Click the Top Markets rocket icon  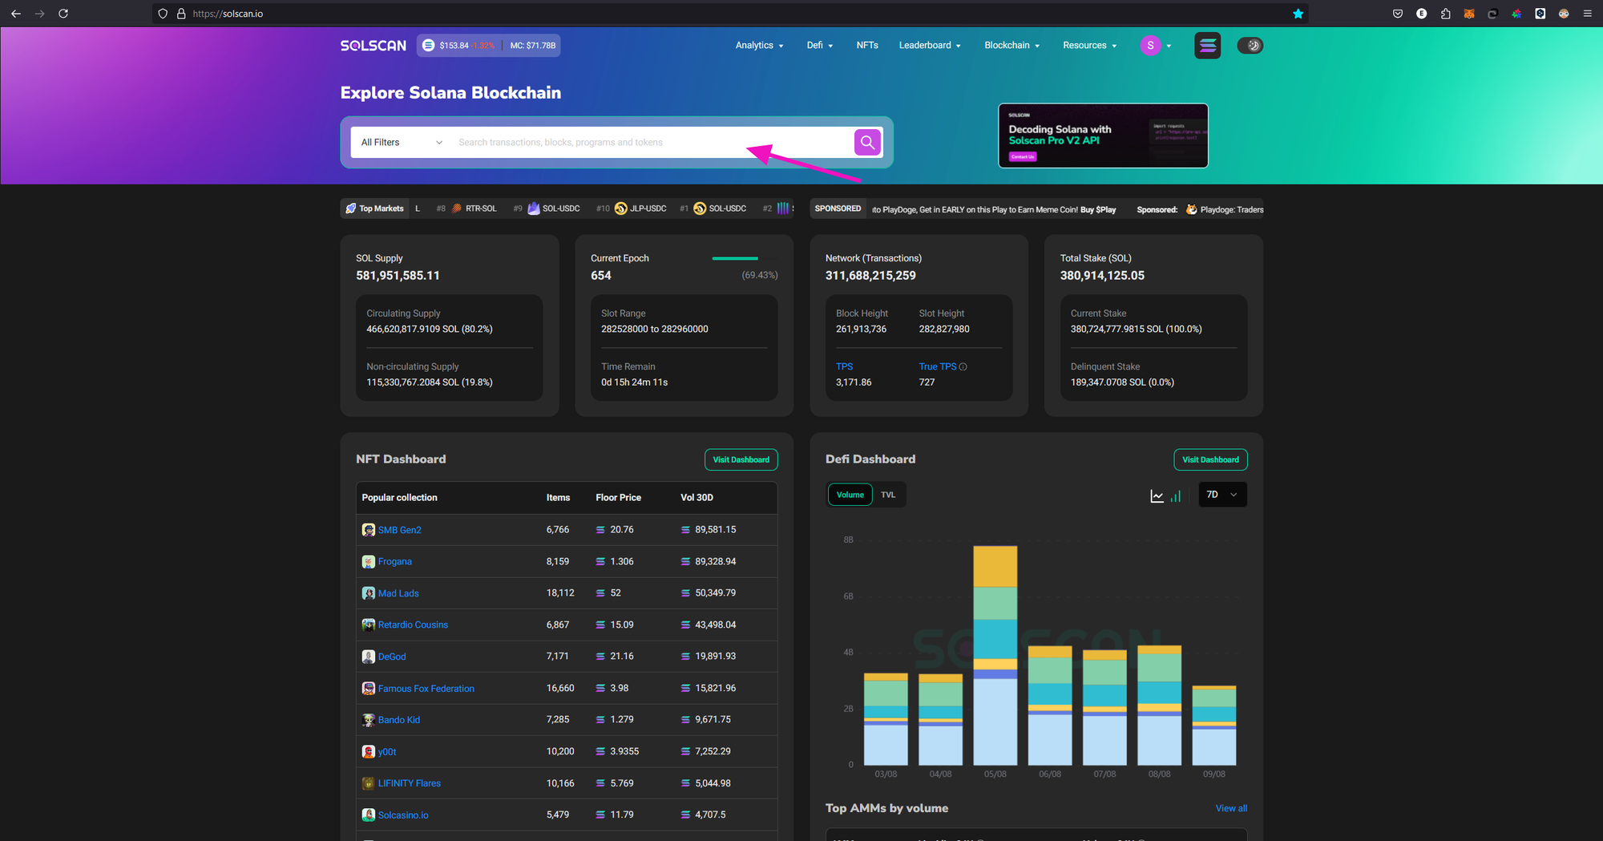[x=350, y=208]
